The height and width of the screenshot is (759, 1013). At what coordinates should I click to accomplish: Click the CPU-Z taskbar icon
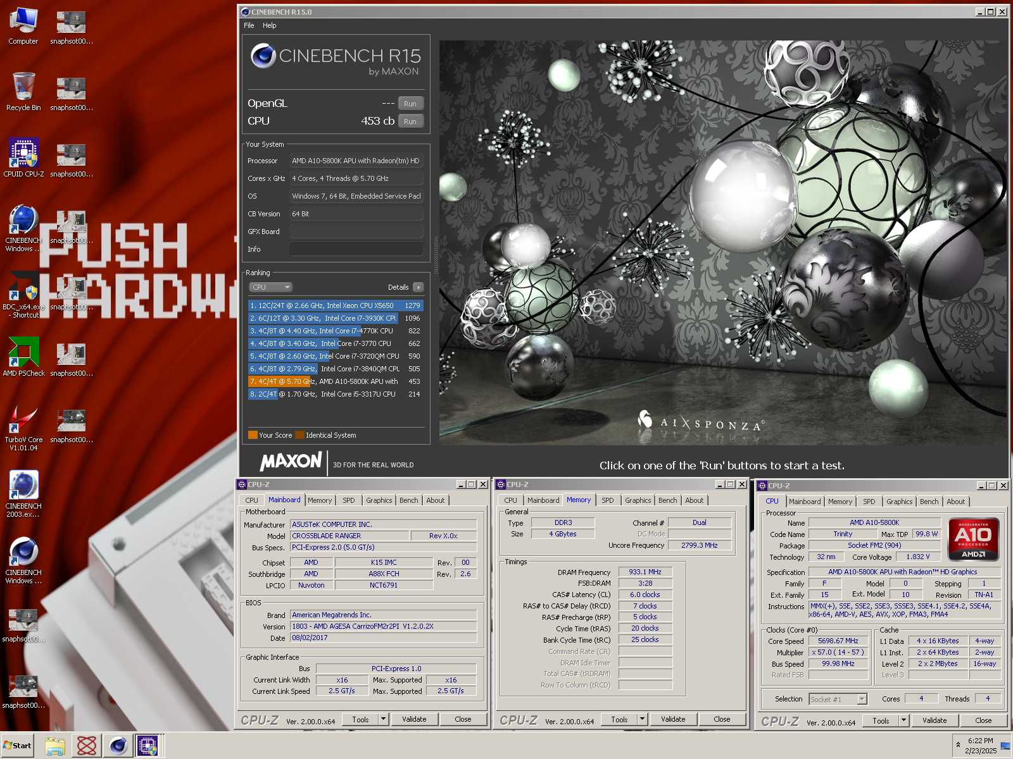[148, 746]
